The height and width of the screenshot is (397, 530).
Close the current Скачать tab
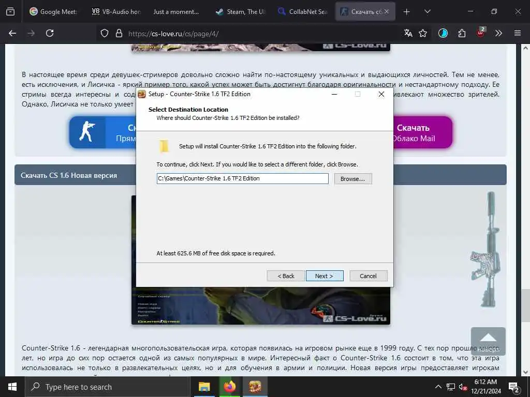click(387, 11)
